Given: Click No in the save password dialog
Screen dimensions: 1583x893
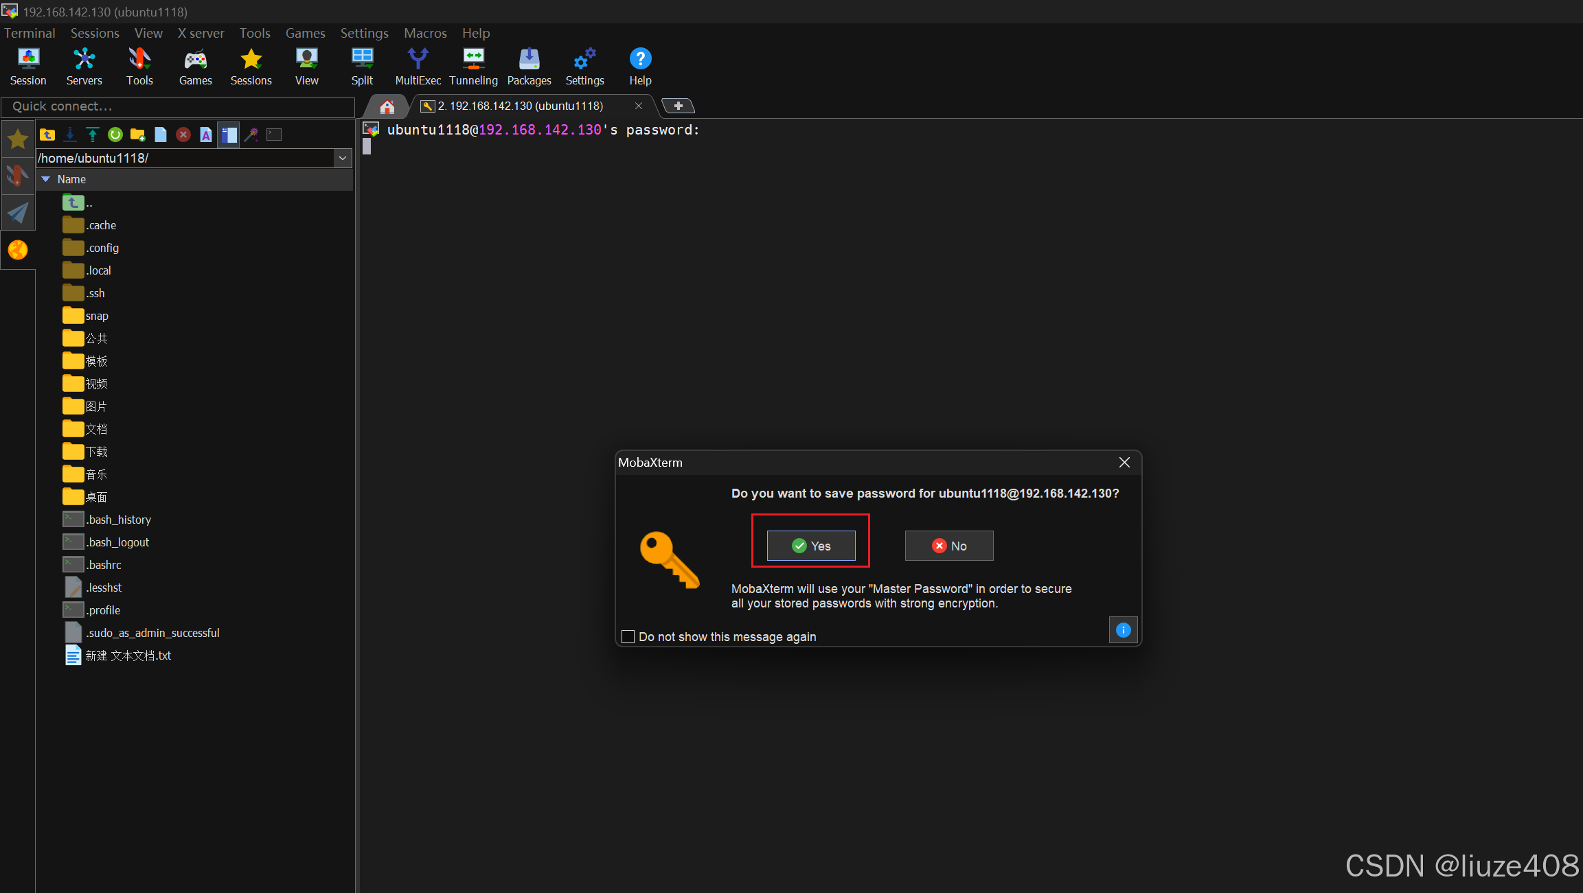Looking at the screenshot, I should point(949,546).
